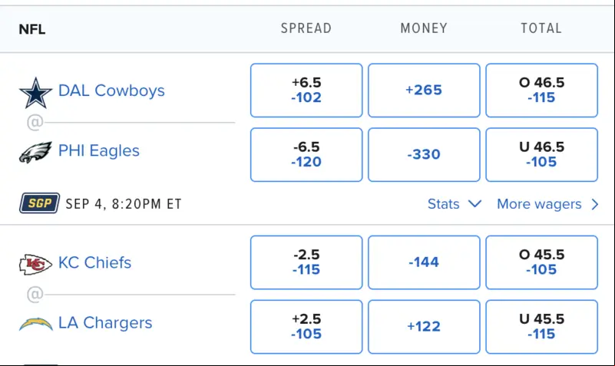Click the Kansas City Chiefs arrowhead logo
The width and height of the screenshot is (615, 366).
[x=35, y=265]
